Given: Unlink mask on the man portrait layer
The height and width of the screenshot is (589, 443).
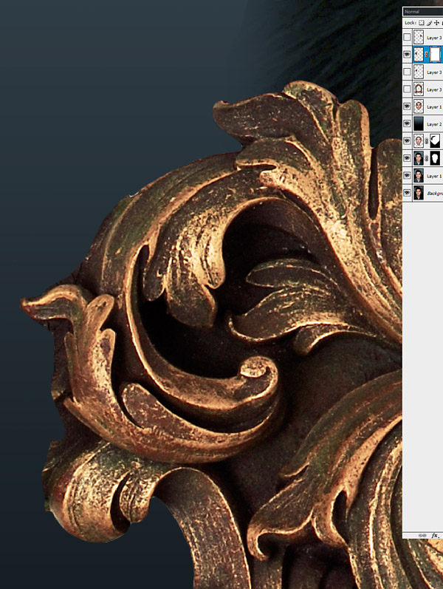Looking at the screenshot, I should [x=427, y=158].
